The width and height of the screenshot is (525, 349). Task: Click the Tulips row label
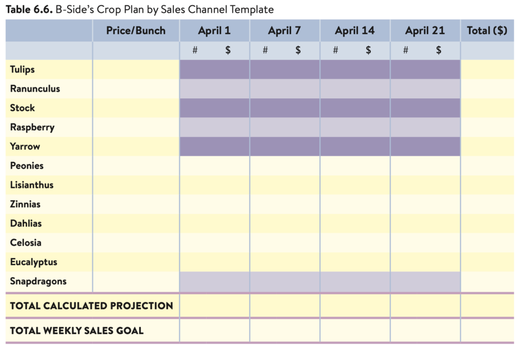[x=23, y=70]
